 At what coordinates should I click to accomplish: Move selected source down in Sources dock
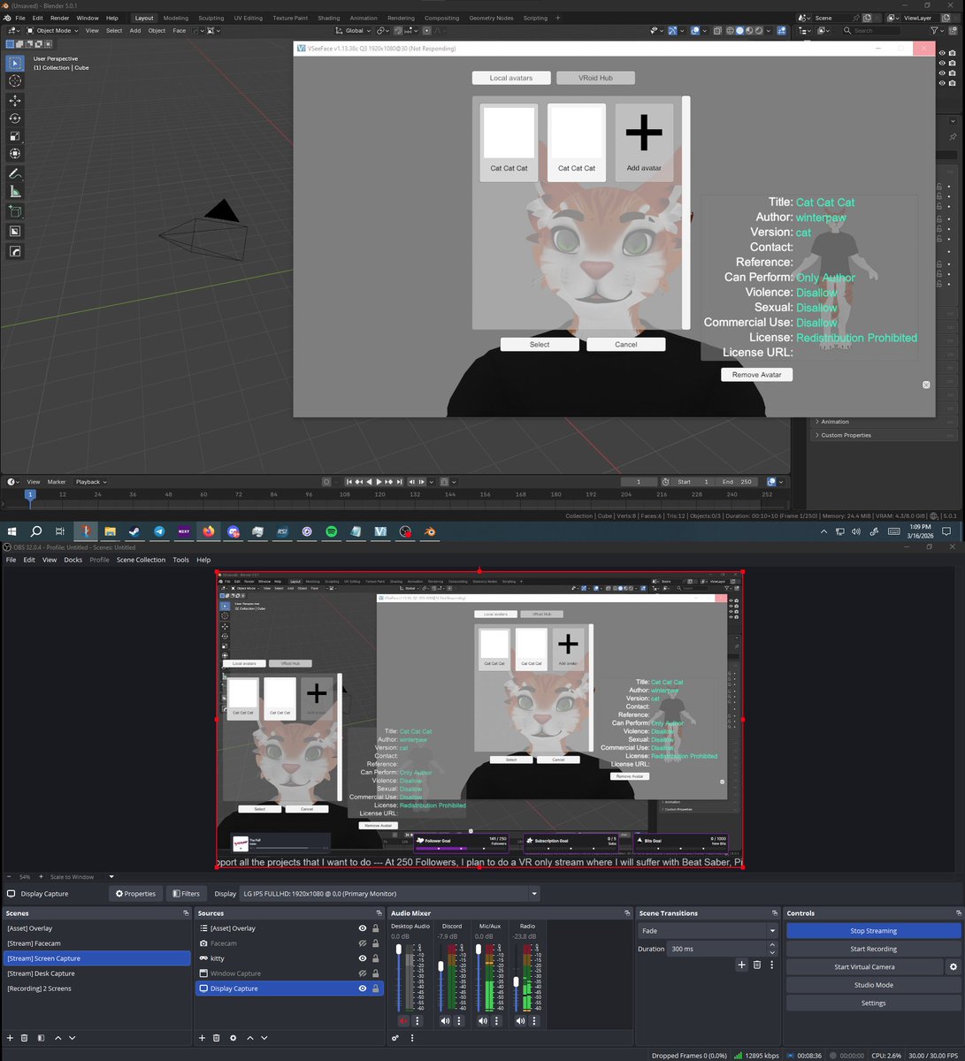(264, 1038)
